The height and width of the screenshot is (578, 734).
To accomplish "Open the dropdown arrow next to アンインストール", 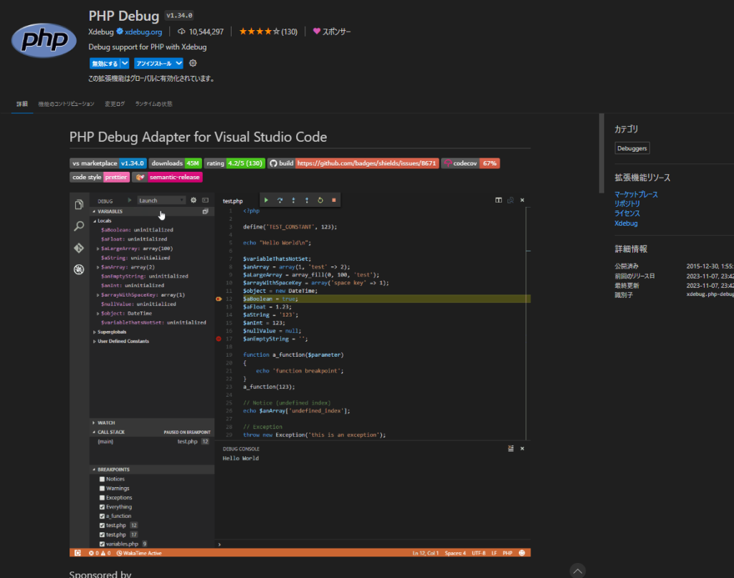I will [x=178, y=63].
